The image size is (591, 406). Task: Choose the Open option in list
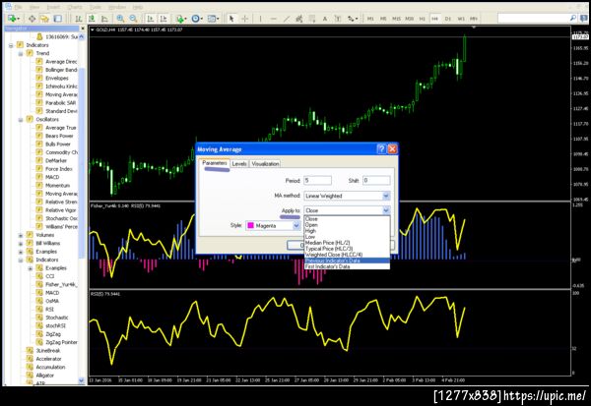[x=347, y=225]
